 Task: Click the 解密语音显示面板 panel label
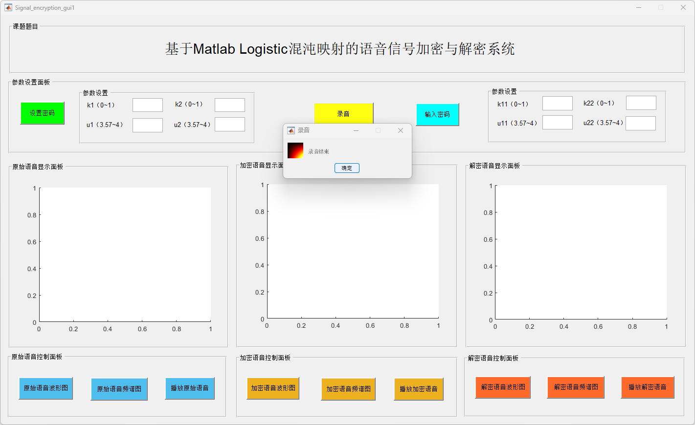click(x=494, y=166)
